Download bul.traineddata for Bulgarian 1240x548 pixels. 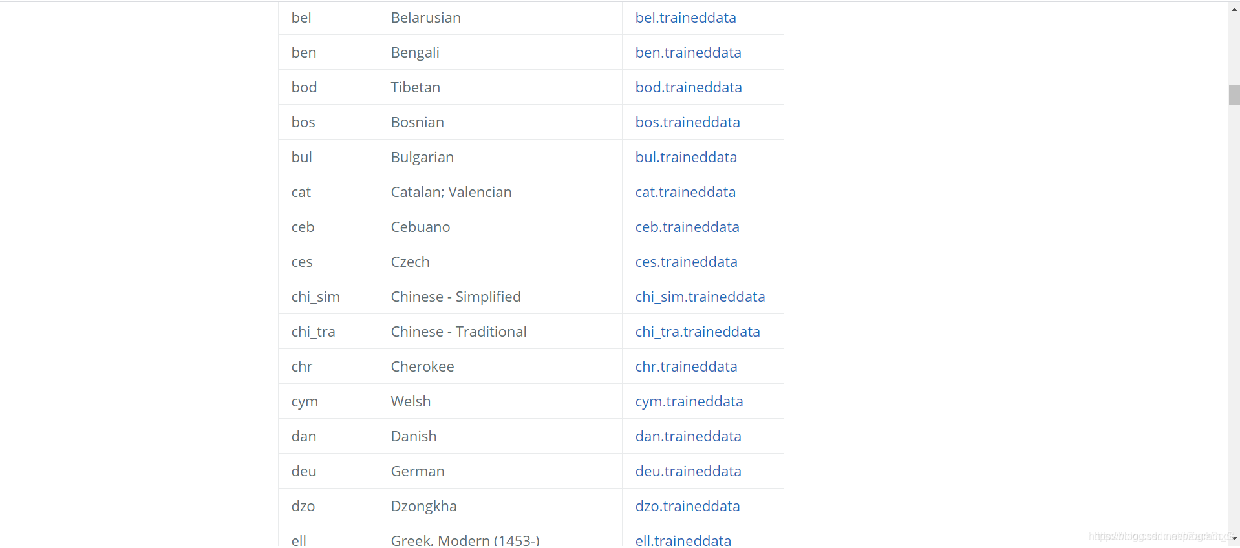[x=686, y=157]
